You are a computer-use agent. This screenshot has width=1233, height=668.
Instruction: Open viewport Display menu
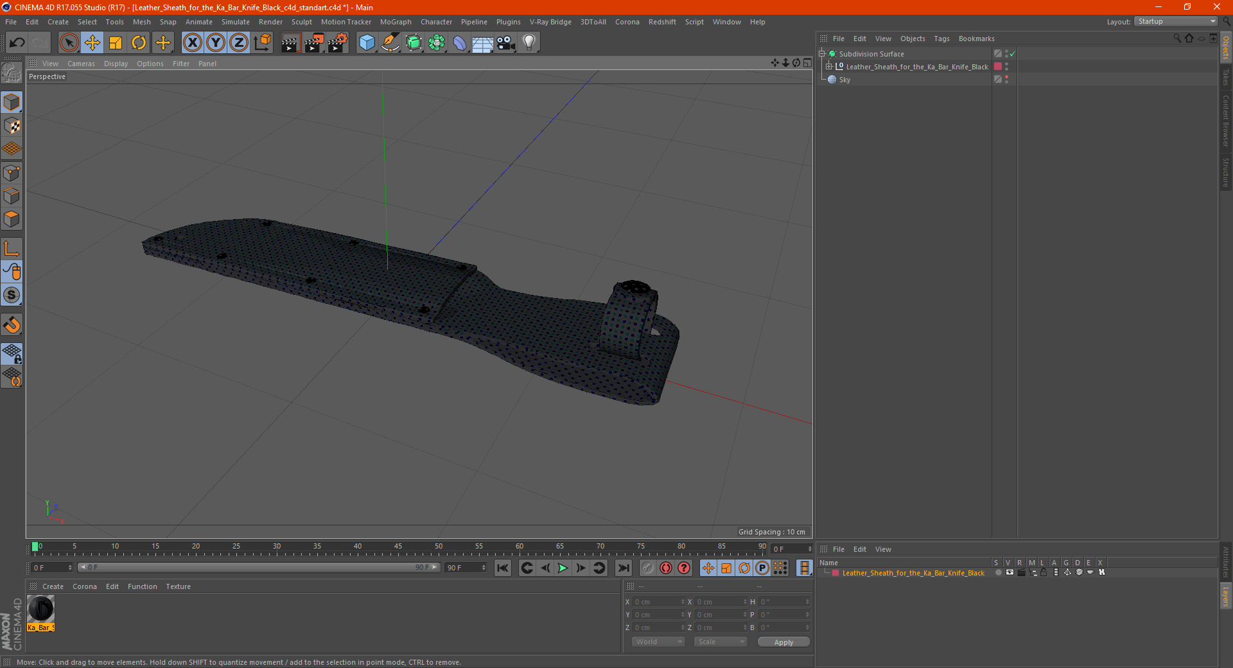click(x=116, y=64)
